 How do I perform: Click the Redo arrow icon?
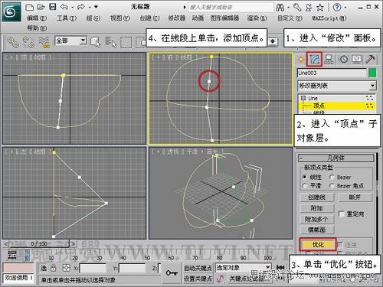[81, 7]
